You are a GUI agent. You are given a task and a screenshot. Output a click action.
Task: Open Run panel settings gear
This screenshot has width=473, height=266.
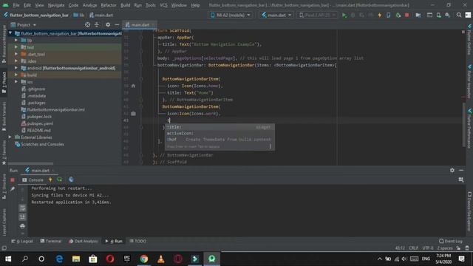[452, 171]
